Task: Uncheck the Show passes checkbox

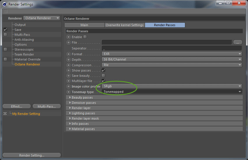Action: click(x=104, y=70)
